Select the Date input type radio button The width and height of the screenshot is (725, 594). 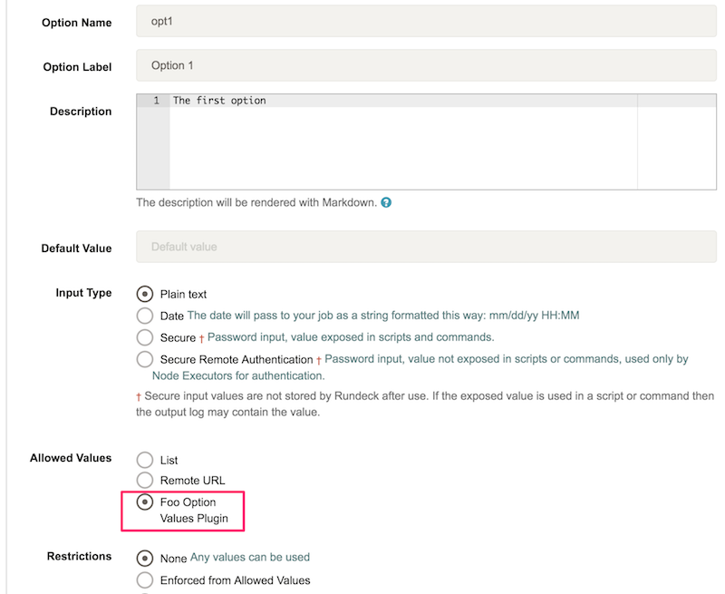coord(145,316)
